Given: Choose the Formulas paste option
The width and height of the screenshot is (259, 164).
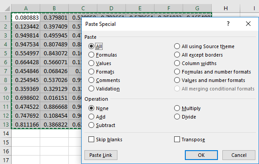Looking at the screenshot, I should (x=92, y=55).
